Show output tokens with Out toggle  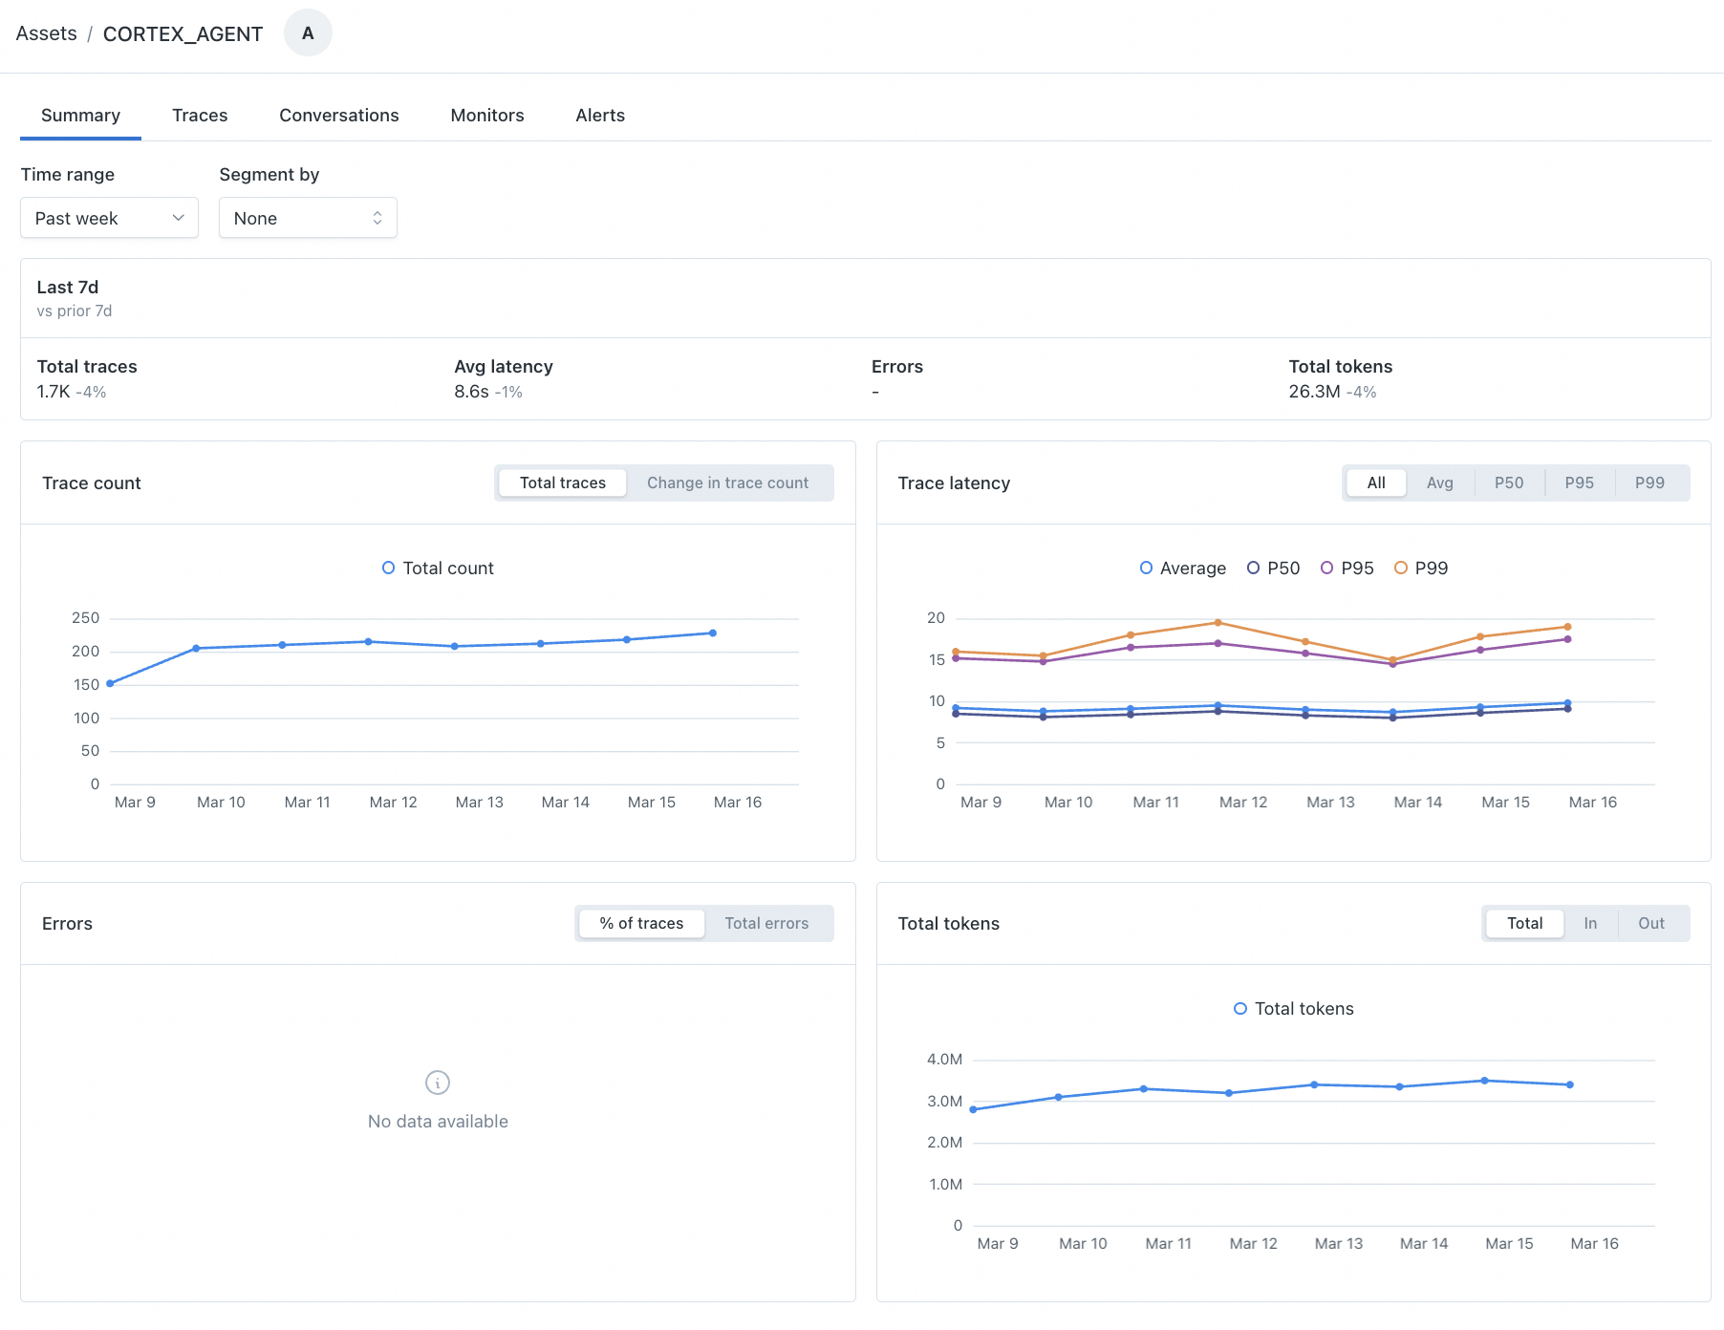(1651, 923)
